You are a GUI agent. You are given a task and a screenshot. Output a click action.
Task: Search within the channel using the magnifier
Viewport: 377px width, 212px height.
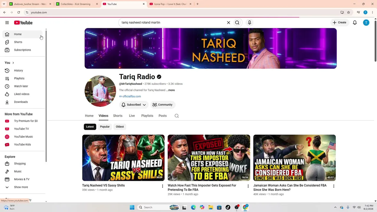[x=177, y=116]
